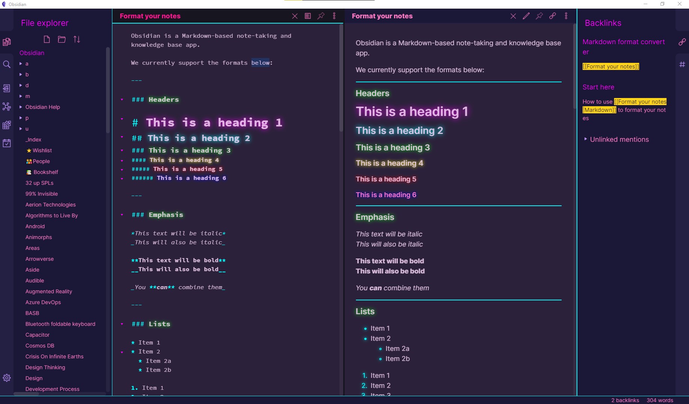
Task: Focus the right pane title Format your notes
Action: pos(382,16)
